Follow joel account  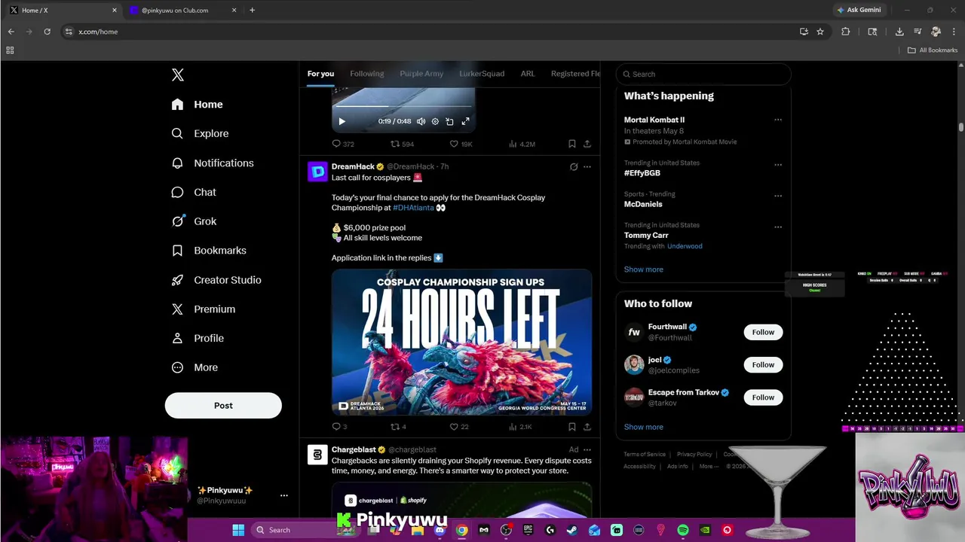763,364
